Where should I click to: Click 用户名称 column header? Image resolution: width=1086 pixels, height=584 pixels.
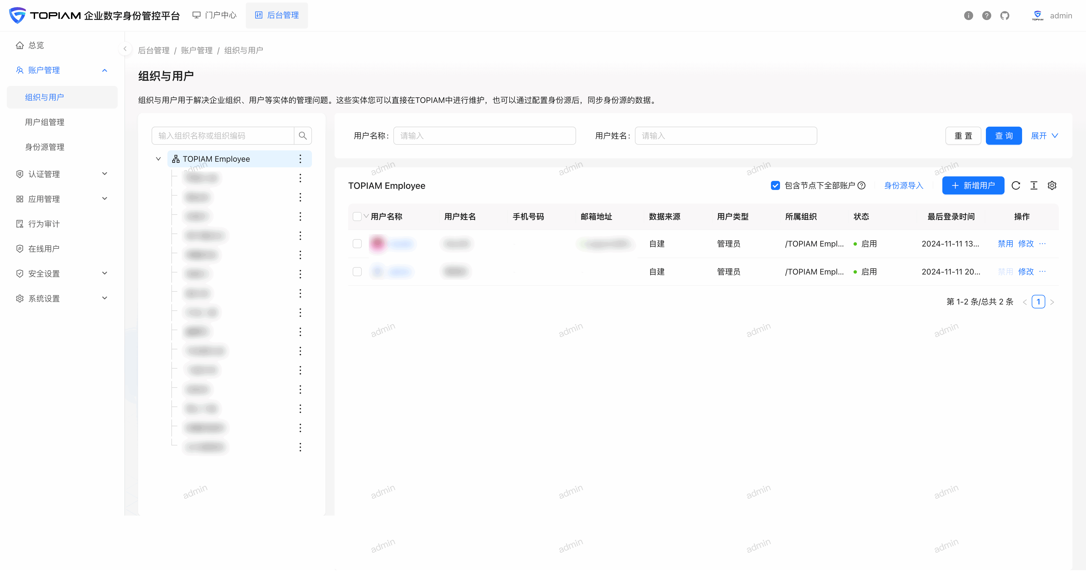(387, 217)
